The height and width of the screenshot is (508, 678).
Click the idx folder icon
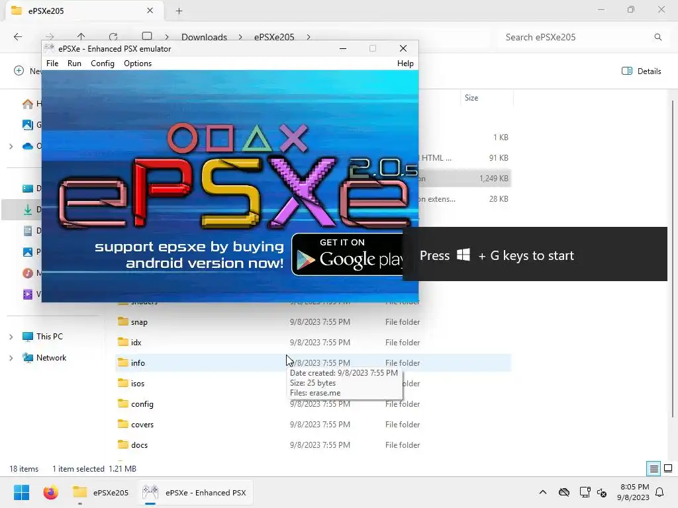(123, 342)
